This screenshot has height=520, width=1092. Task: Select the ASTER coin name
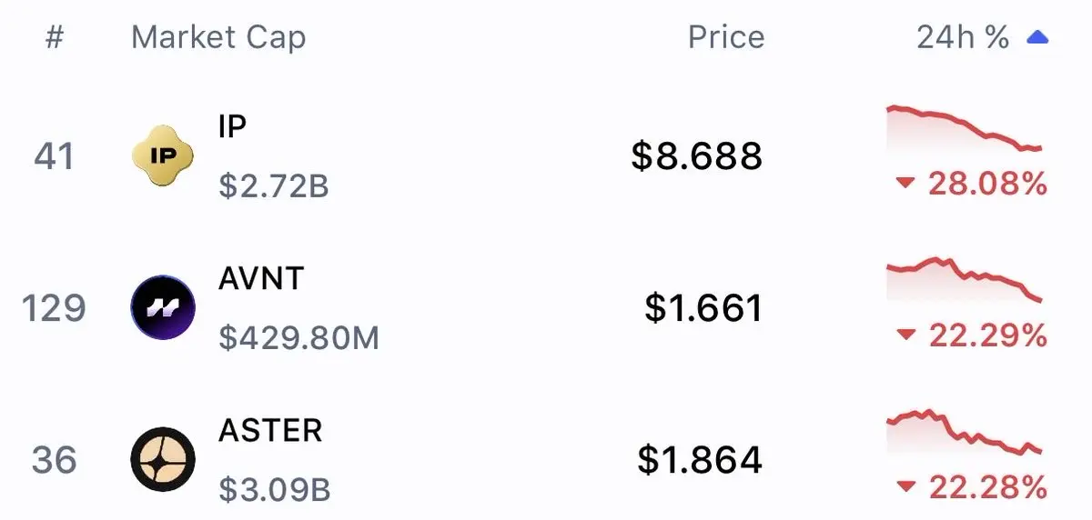coord(270,429)
